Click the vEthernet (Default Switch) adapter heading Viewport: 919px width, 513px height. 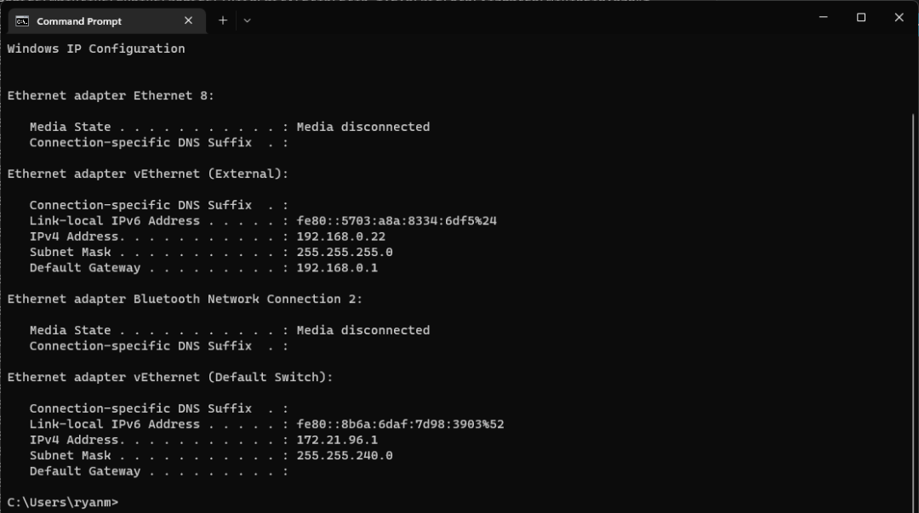click(170, 377)
